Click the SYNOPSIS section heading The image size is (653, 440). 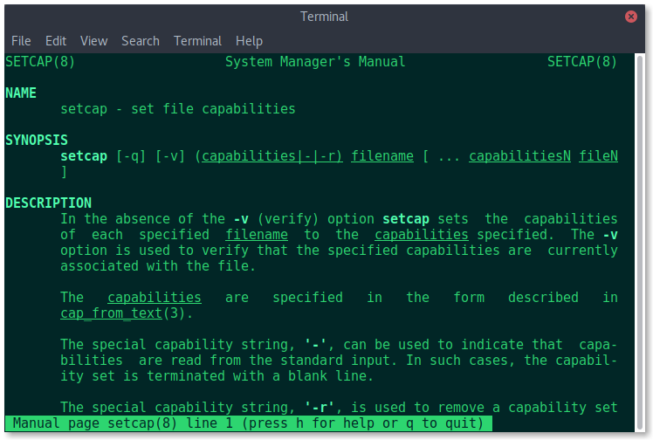[x=37, y=140]
